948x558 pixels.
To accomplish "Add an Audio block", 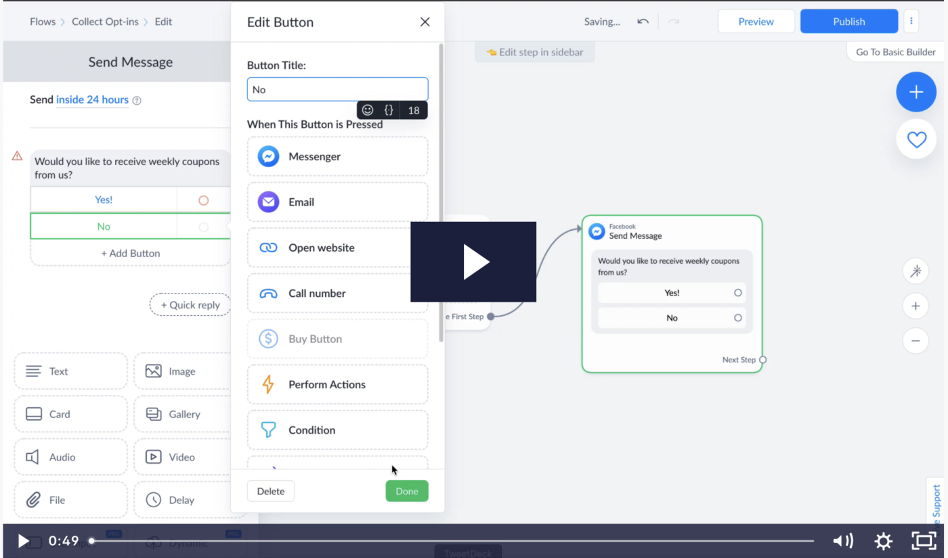I will (70, 457).
